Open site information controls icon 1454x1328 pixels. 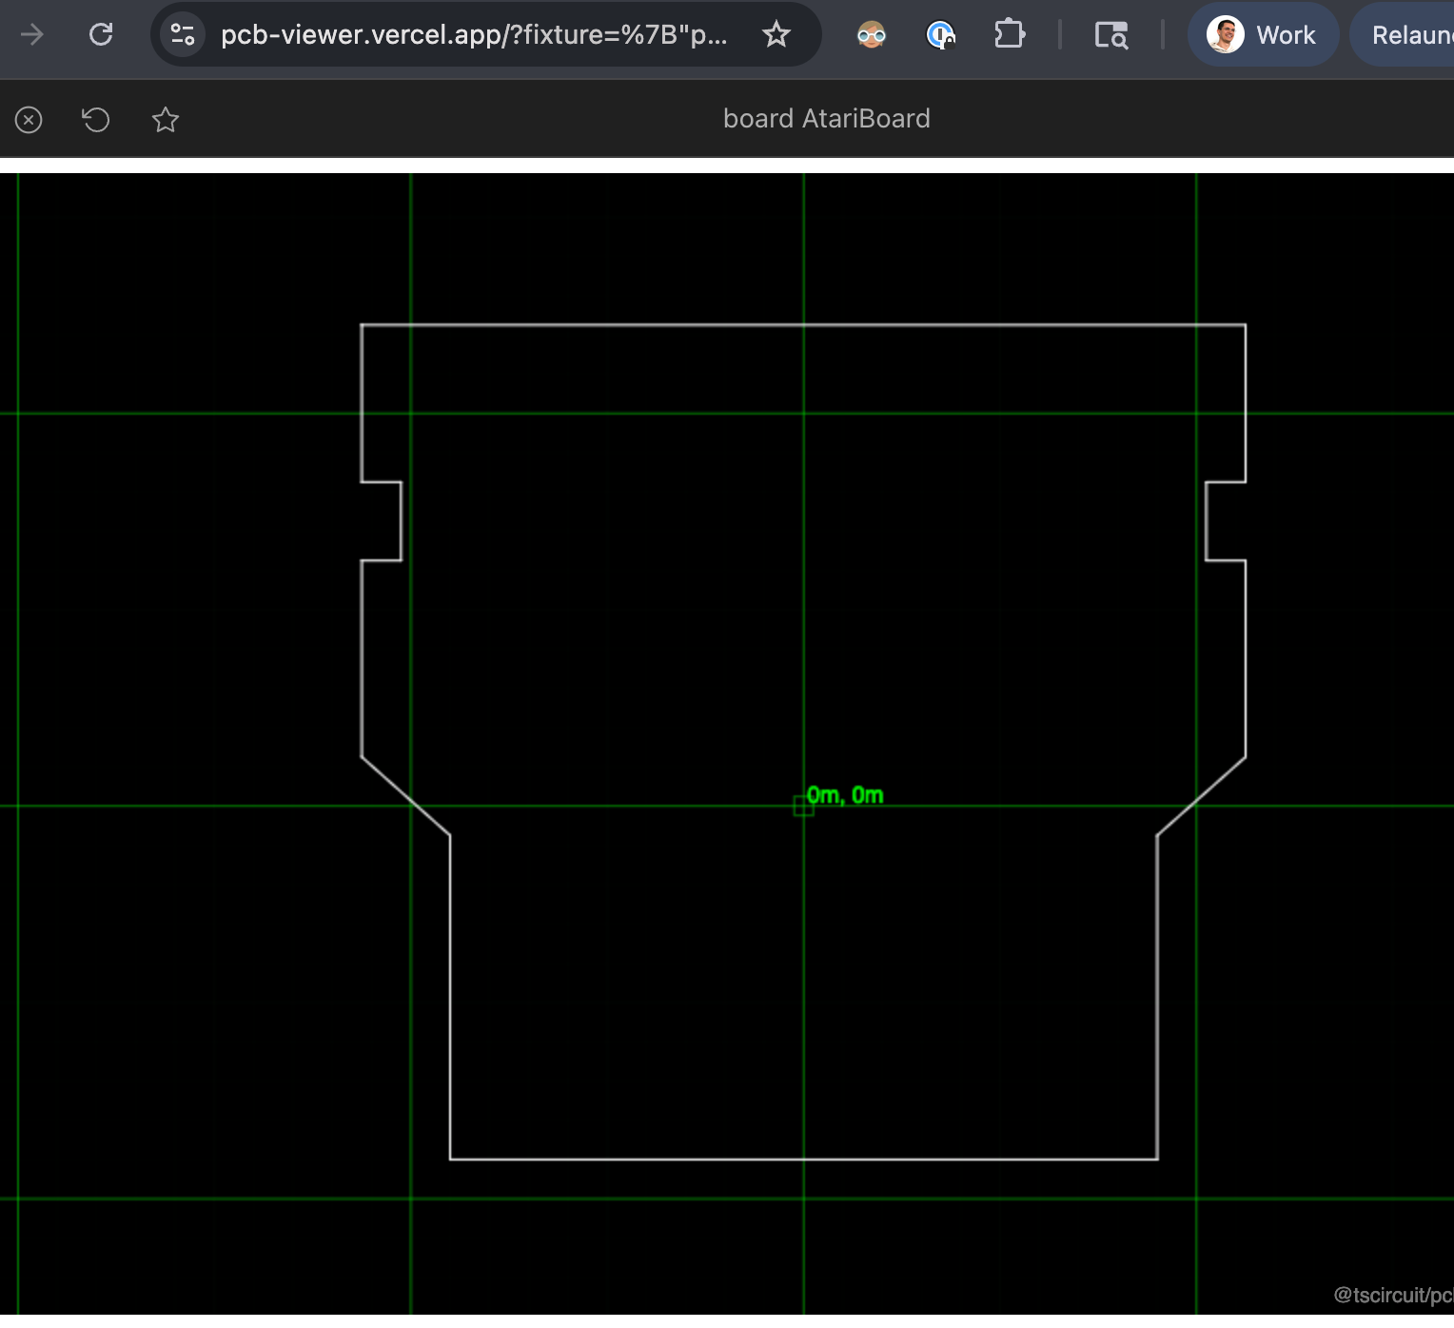182,35
